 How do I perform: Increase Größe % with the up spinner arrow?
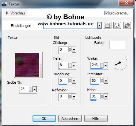31,88
